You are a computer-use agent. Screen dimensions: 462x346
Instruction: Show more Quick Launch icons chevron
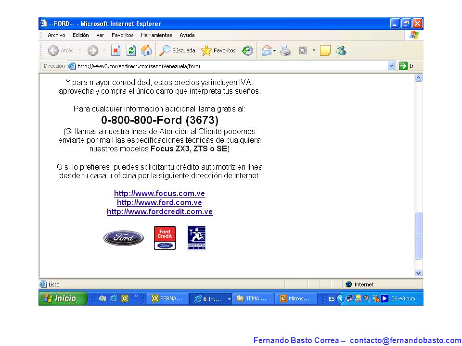point(136,296)
